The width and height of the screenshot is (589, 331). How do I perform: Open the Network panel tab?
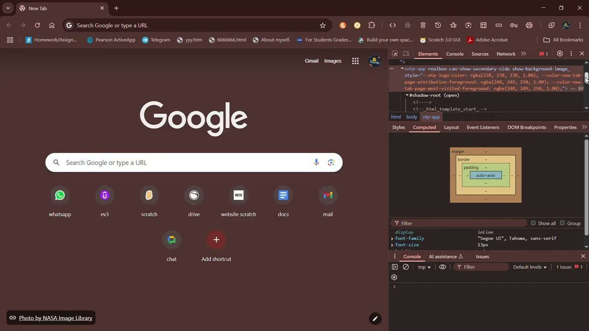tap(506, 54)
